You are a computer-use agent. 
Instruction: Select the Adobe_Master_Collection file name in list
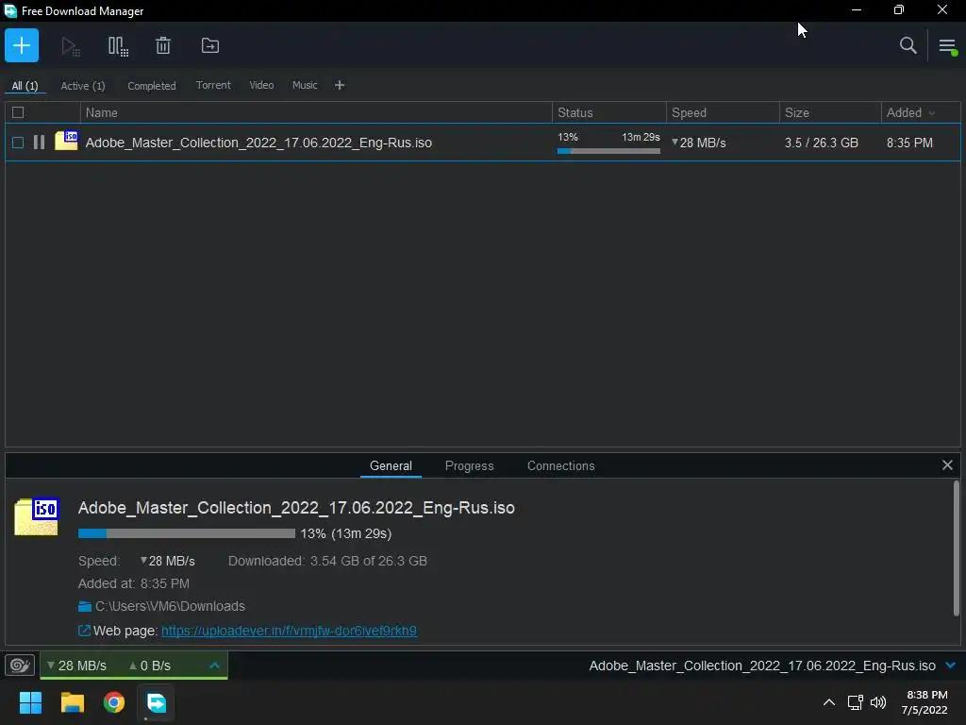point(258,143)
